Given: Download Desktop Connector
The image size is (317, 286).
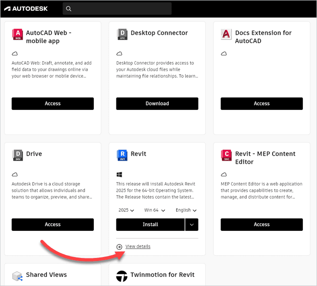Looking at the screenshot, I should pos(157,104).
